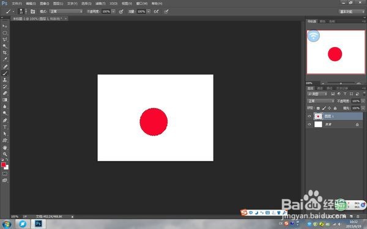
Task: Select the Polygonal Lasso tool
Action: click(5, 40)
